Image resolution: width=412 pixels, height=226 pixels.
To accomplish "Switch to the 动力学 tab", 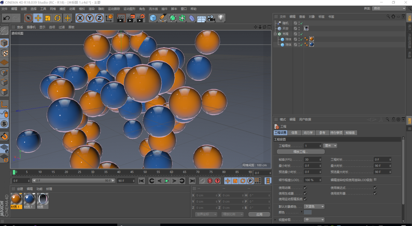I will click(x=308, y=133).
